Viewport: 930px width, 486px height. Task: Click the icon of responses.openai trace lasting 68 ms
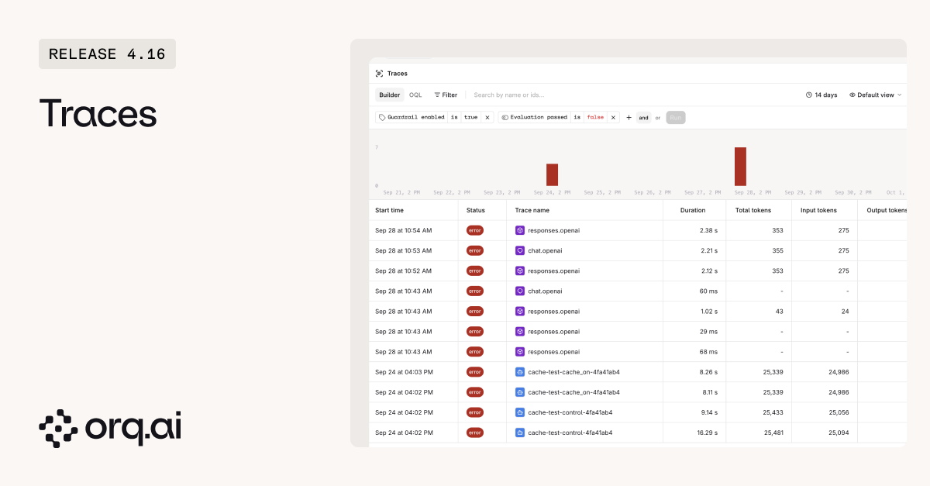(x=520, y=351)
